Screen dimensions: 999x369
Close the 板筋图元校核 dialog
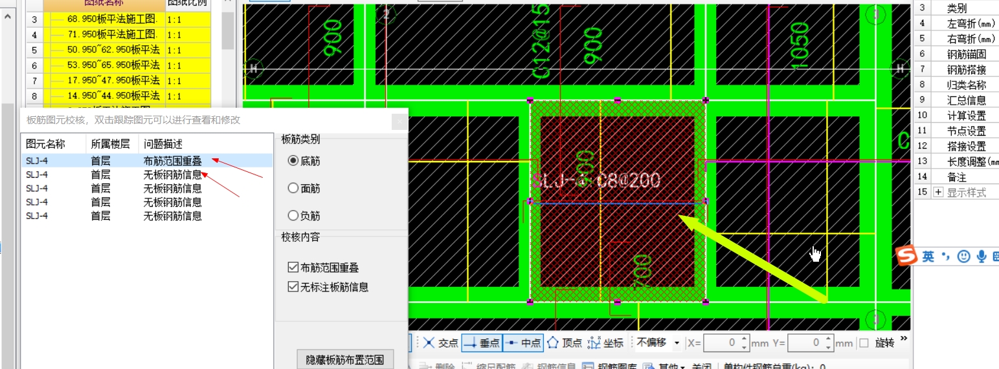coord(399,120)
